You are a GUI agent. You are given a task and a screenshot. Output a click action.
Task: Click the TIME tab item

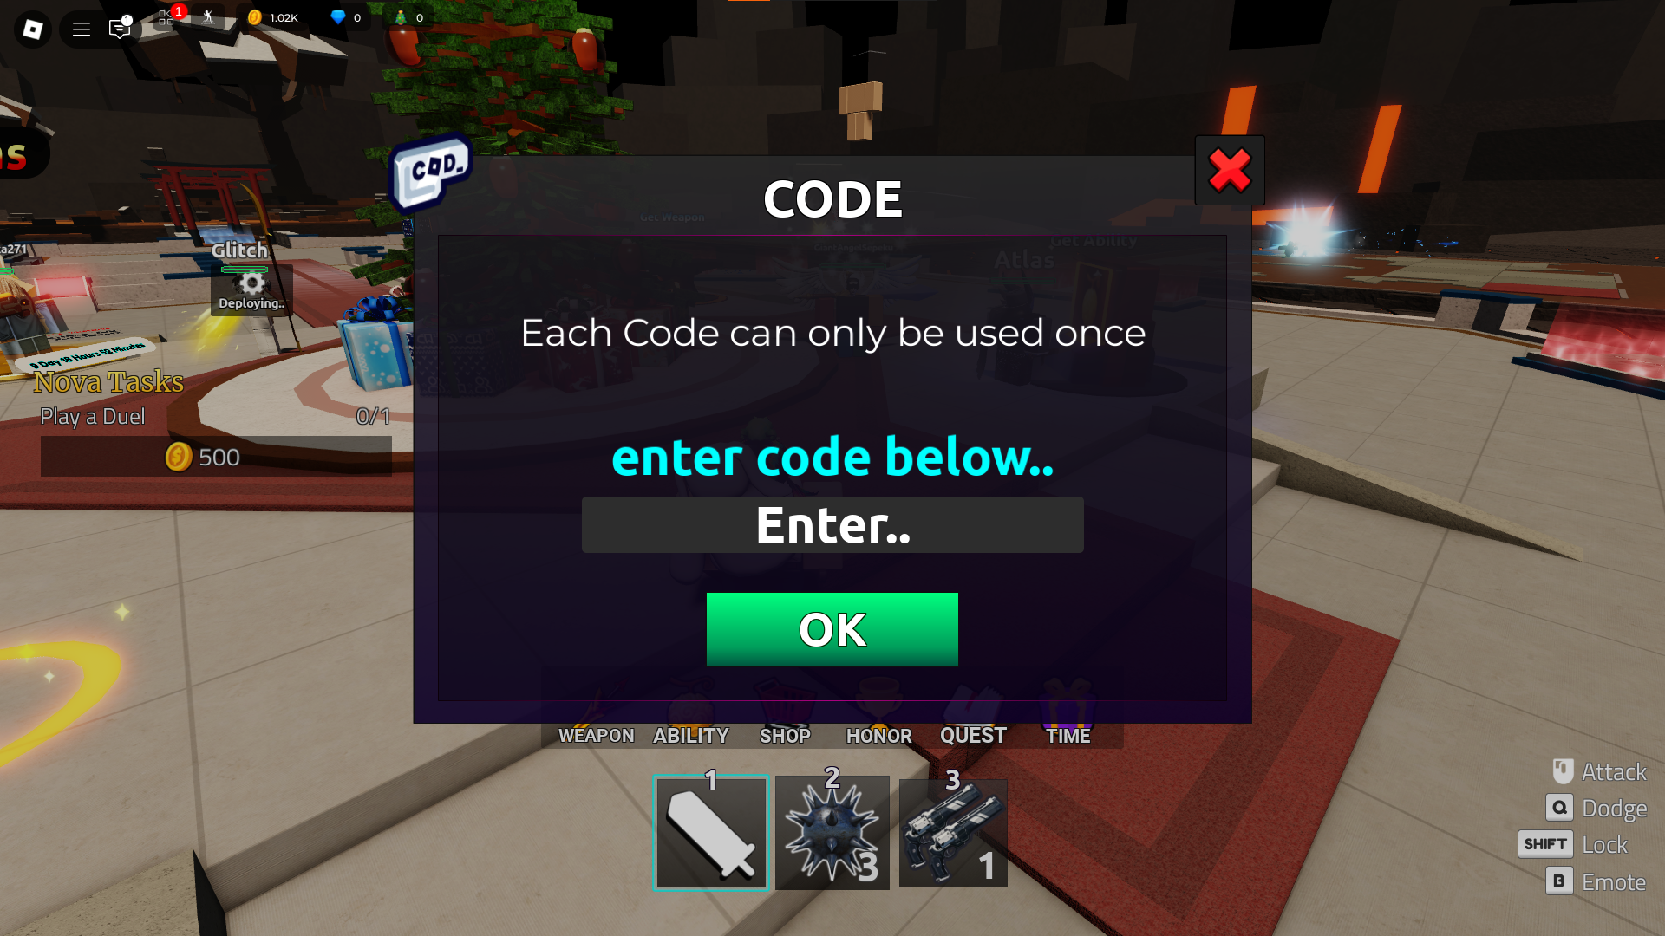[1067, 735]
